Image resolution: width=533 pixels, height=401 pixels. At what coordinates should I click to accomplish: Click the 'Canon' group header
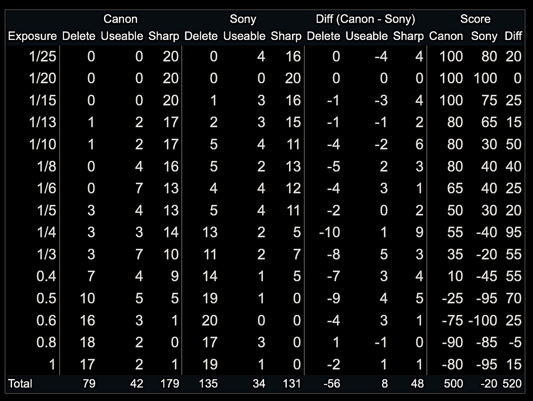click(120, 19)
